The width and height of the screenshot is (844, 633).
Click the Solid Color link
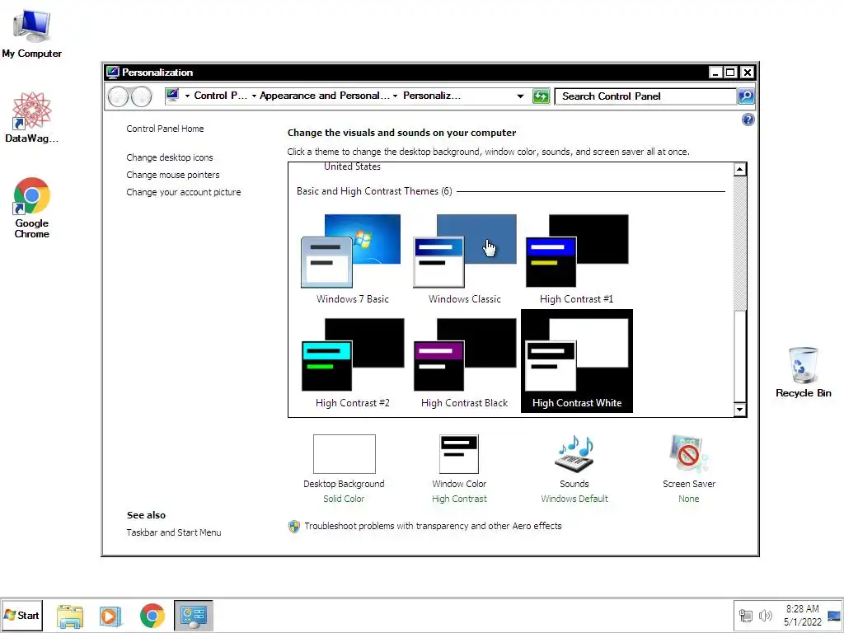click(x=344, y=499)
